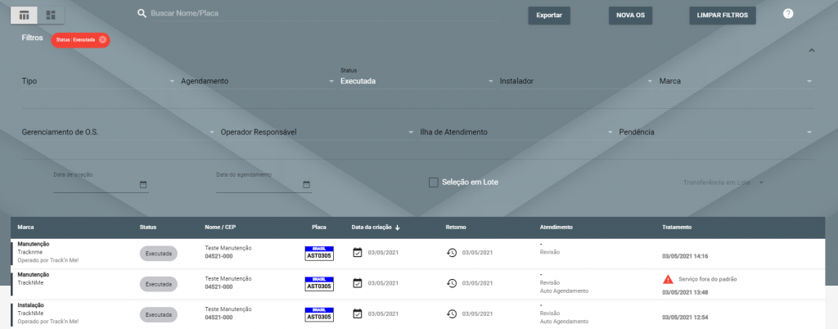Click AST0305 plate in 14:16 row
This screenshot has width=838, height=329.
[x=319, y=253]
